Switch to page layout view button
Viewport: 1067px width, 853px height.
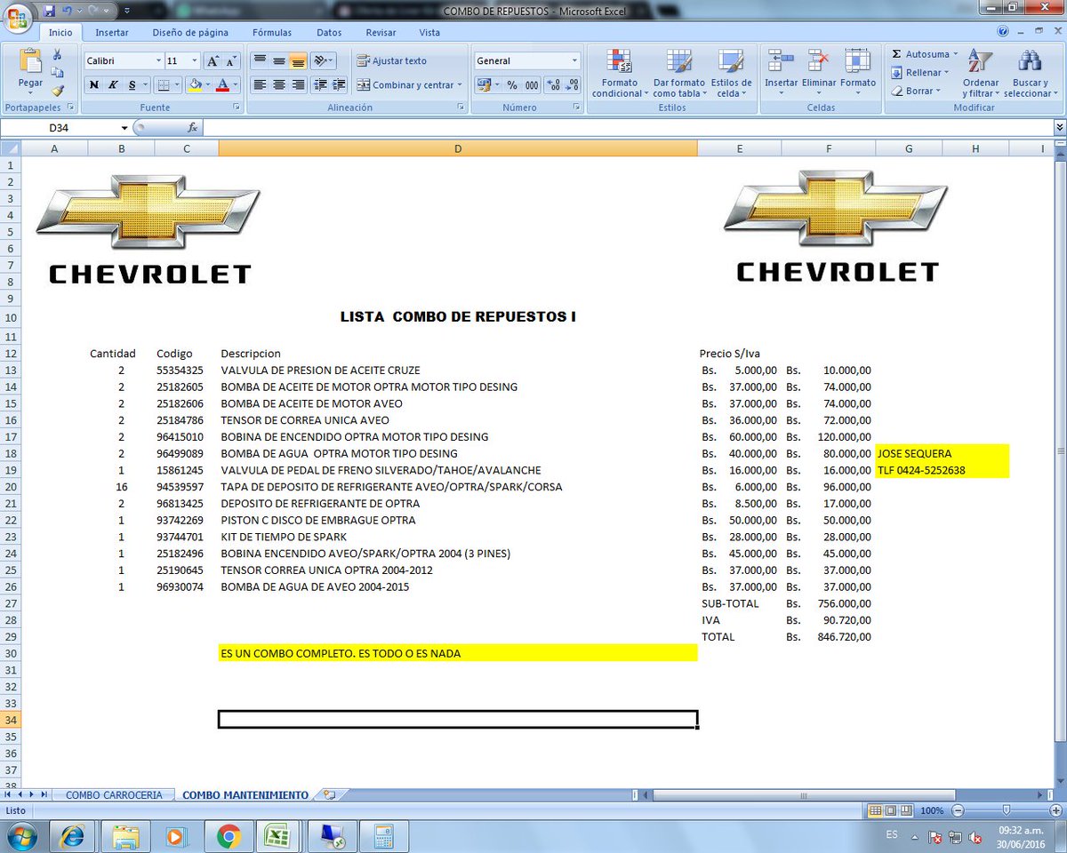pos(891,810)
